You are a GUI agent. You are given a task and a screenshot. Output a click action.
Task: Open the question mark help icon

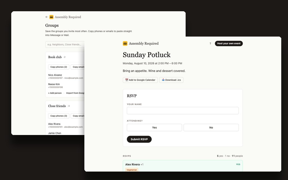pos(210,44)
